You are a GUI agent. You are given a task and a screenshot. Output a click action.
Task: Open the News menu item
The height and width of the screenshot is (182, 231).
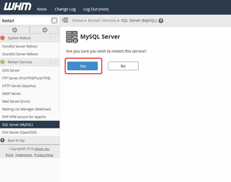(x=42, y=9)
